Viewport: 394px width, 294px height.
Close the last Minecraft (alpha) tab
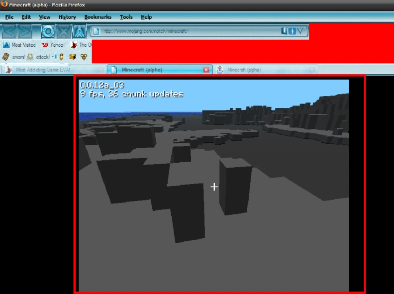coord(312,70)
